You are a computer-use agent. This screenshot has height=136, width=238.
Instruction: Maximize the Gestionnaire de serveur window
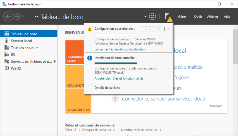pos(219,4)
